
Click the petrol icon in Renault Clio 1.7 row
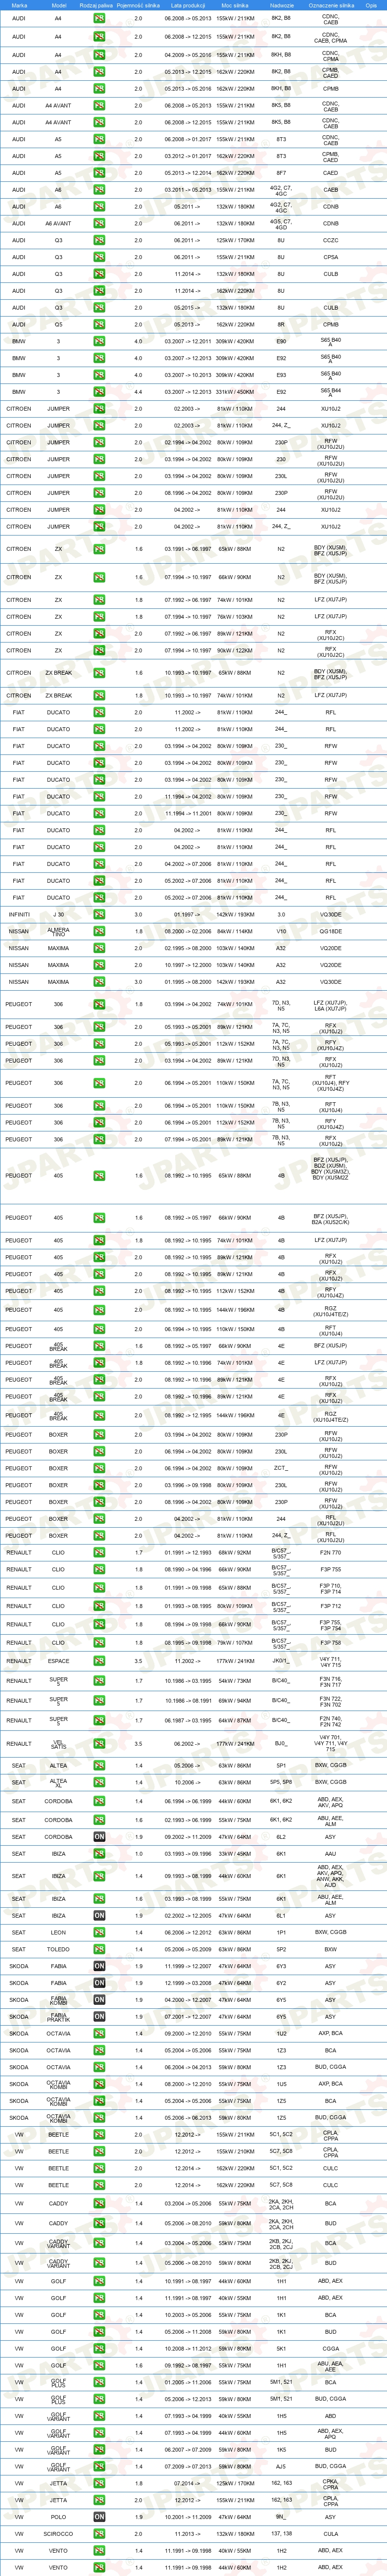tap(99, 1553)
